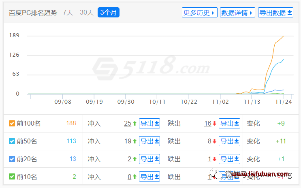The width and height of the screenshot is (301, 188).
Task: Export 跌出 keywords for 前100名 row
Action: point(229,123)
